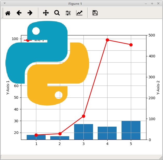Click the red marker at x=3
Screen dimensions: 163x160
pyautogui.click(x=84, y=116)
